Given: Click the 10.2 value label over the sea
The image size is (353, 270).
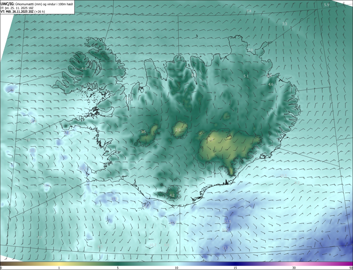Looking at the screenshot, I should tap(153, 245).
